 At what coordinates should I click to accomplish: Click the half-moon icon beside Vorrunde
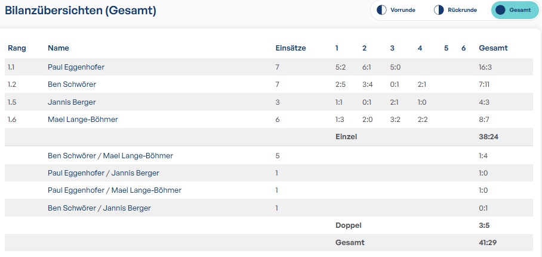[381, 10]
